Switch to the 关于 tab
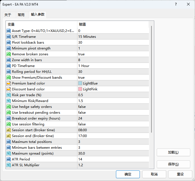The image size is (195, 181). [x=8, y=15]
